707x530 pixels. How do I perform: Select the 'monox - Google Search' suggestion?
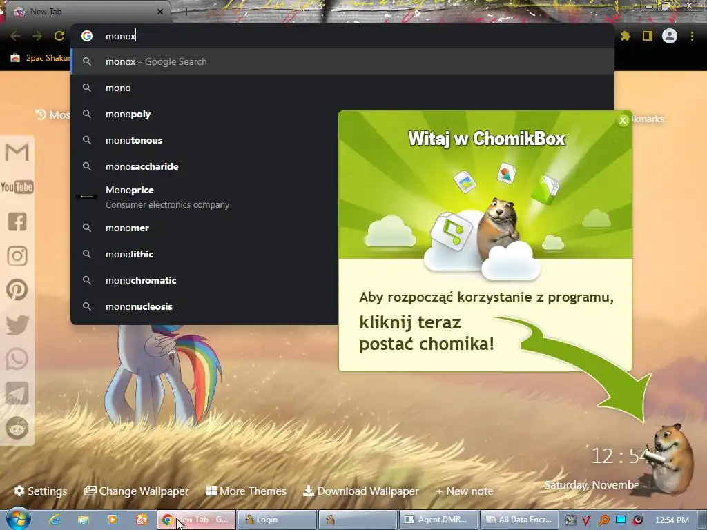[342, 61]
